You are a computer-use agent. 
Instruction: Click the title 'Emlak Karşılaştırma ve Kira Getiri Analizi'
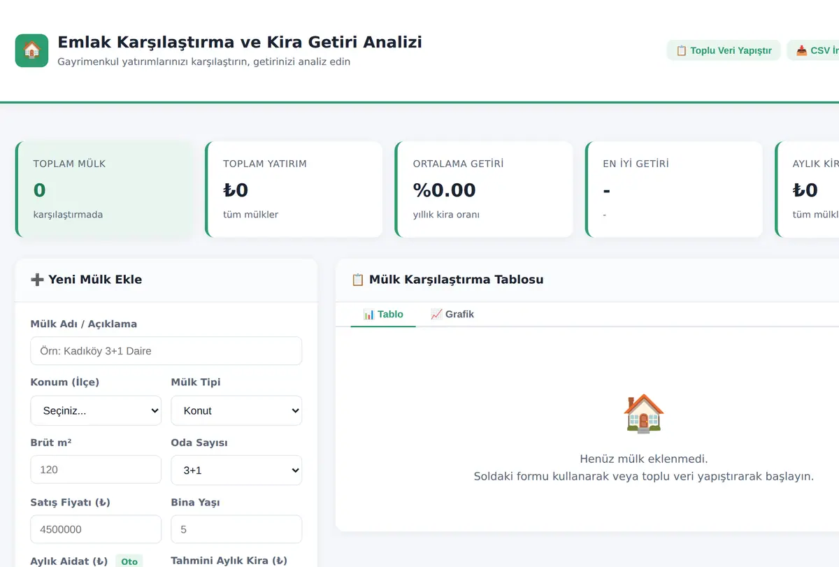click(x=240, y=42)
